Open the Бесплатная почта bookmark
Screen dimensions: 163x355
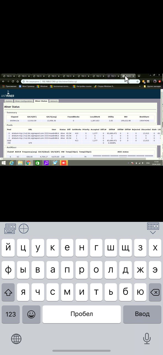coord(60,86)
